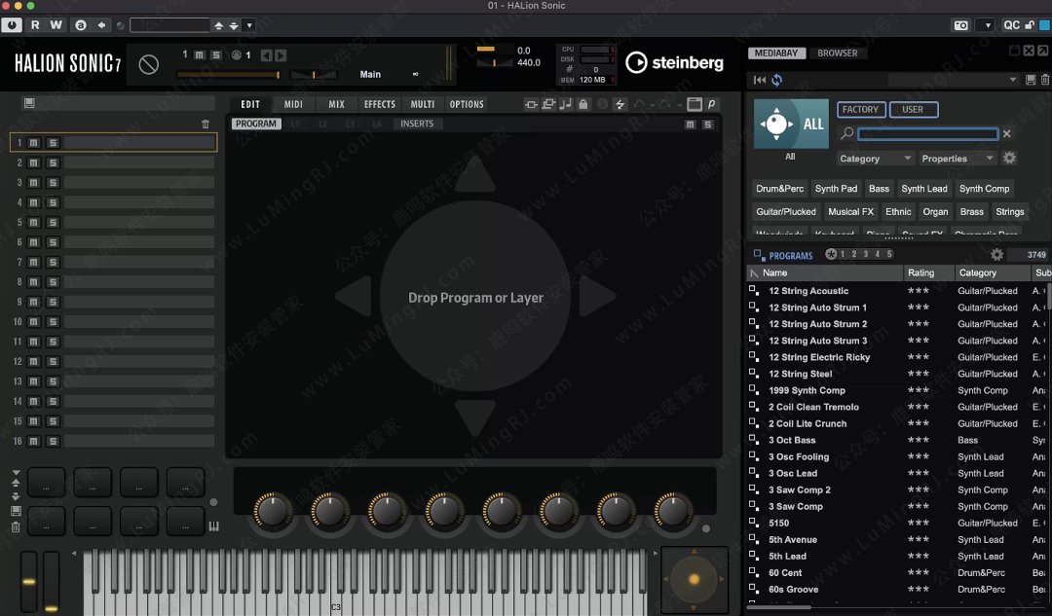This screenshot has height=616, width=1052.
Task: Click the camera snapshot icon in title bar
Action: (961, 25)
